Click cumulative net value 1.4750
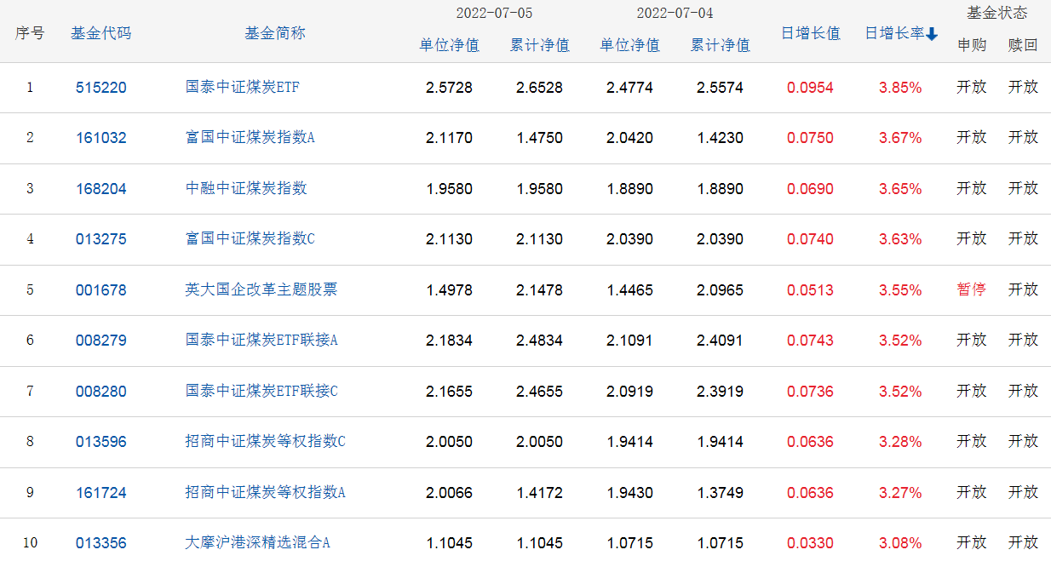 point(539,138)
